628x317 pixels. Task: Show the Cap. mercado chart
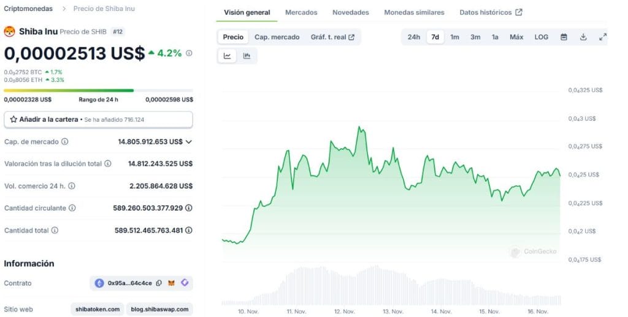pos(277,37)
